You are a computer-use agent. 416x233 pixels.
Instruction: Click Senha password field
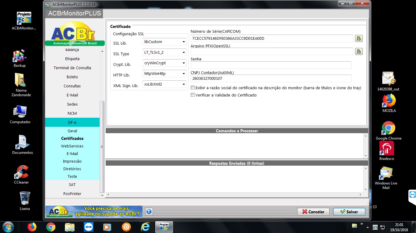271,65
